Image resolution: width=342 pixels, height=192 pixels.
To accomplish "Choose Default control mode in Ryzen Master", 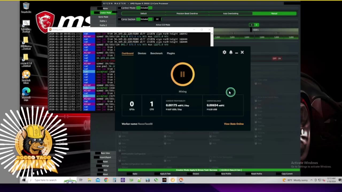I will tap(143, 13).
